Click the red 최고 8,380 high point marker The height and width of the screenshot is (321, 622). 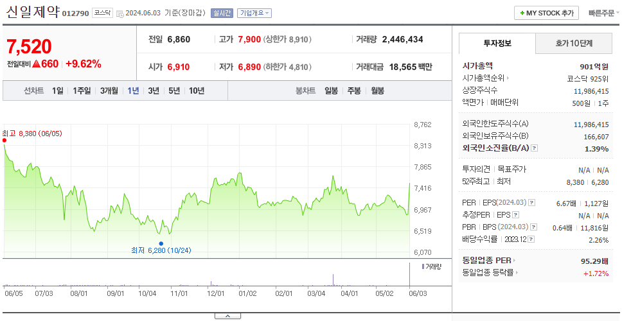pyautogui.click(x=4, y=141)
